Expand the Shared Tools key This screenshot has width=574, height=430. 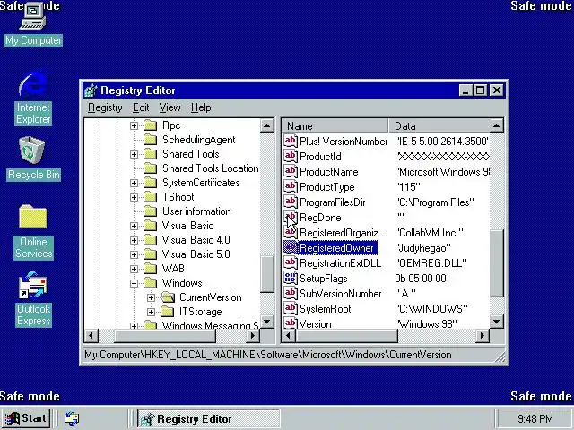point(134,154)
